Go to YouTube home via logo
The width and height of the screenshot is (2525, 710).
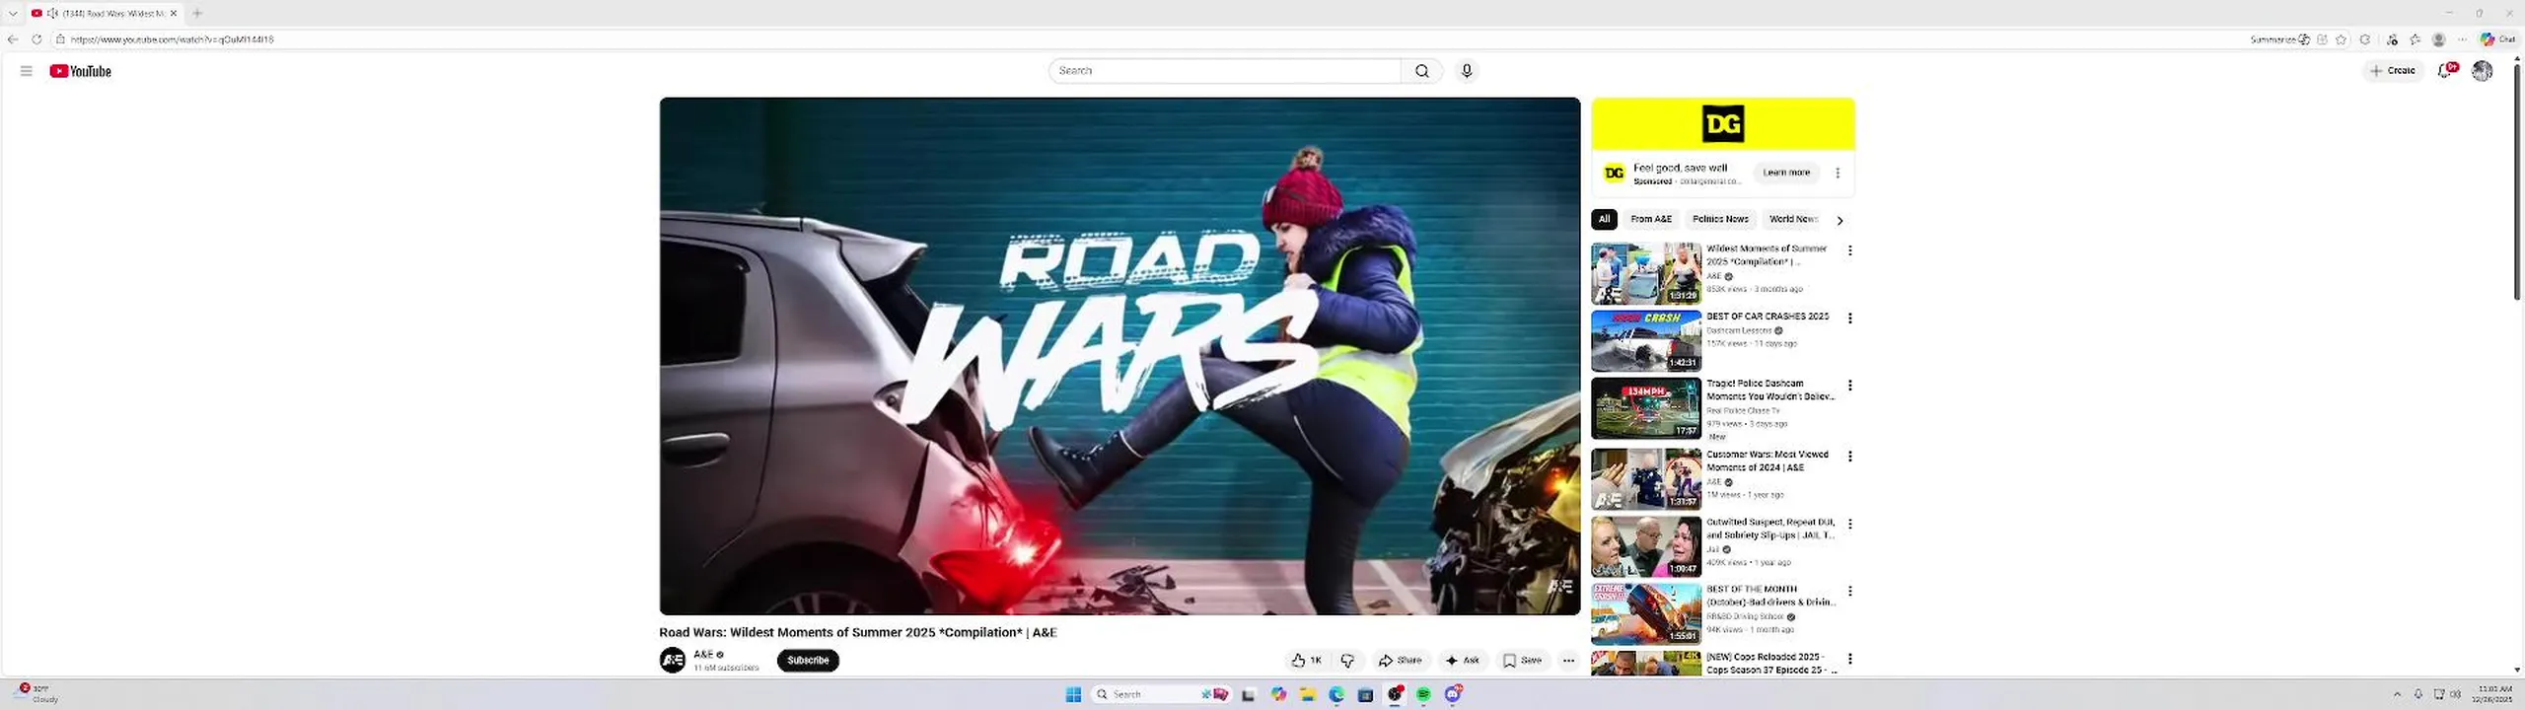click(80, 71)
